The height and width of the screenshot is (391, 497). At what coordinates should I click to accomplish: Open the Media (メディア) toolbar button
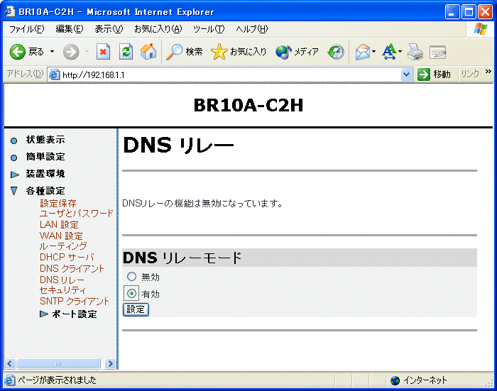pyautogui.click(x=297, y=52)
